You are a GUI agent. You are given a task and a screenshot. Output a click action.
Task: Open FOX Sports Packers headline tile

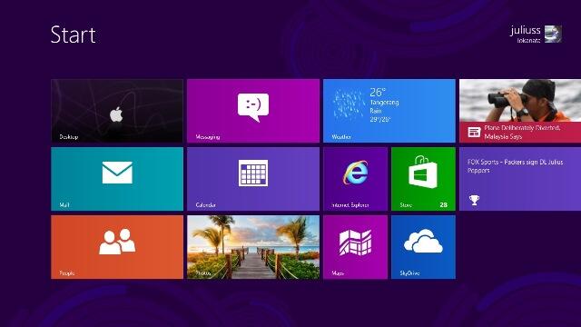pyautogui.click(x=520, y=179)
